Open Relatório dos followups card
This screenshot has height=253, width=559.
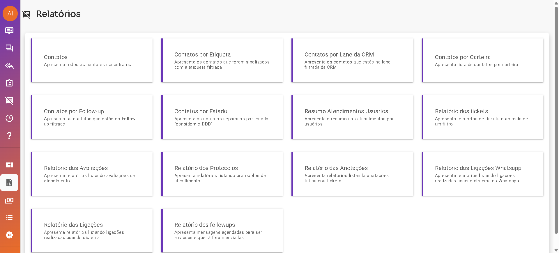[222, 231]
